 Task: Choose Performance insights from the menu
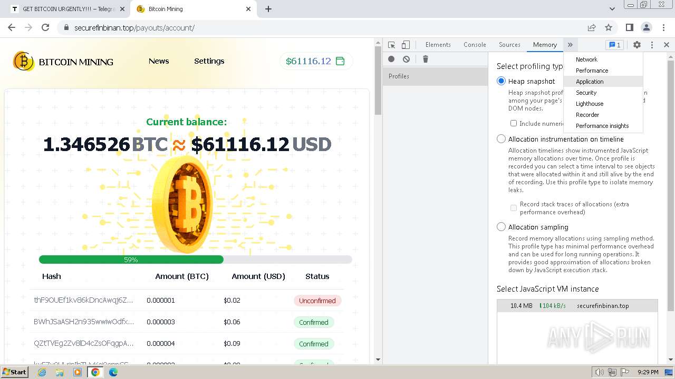coord(603,126)
